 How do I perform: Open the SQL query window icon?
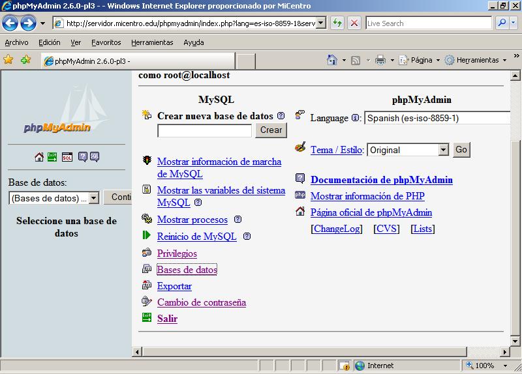67,157
